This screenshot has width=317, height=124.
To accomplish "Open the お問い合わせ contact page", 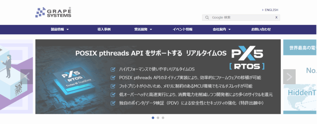I will (261, 30).
